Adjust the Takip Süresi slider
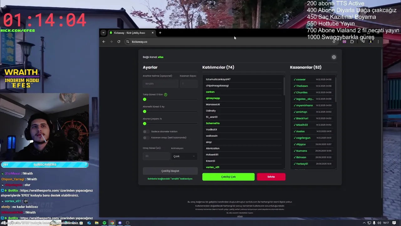 tap(170, 99)
